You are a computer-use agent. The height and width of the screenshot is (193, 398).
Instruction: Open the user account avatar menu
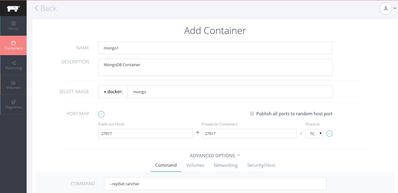[x=388, y=8]
